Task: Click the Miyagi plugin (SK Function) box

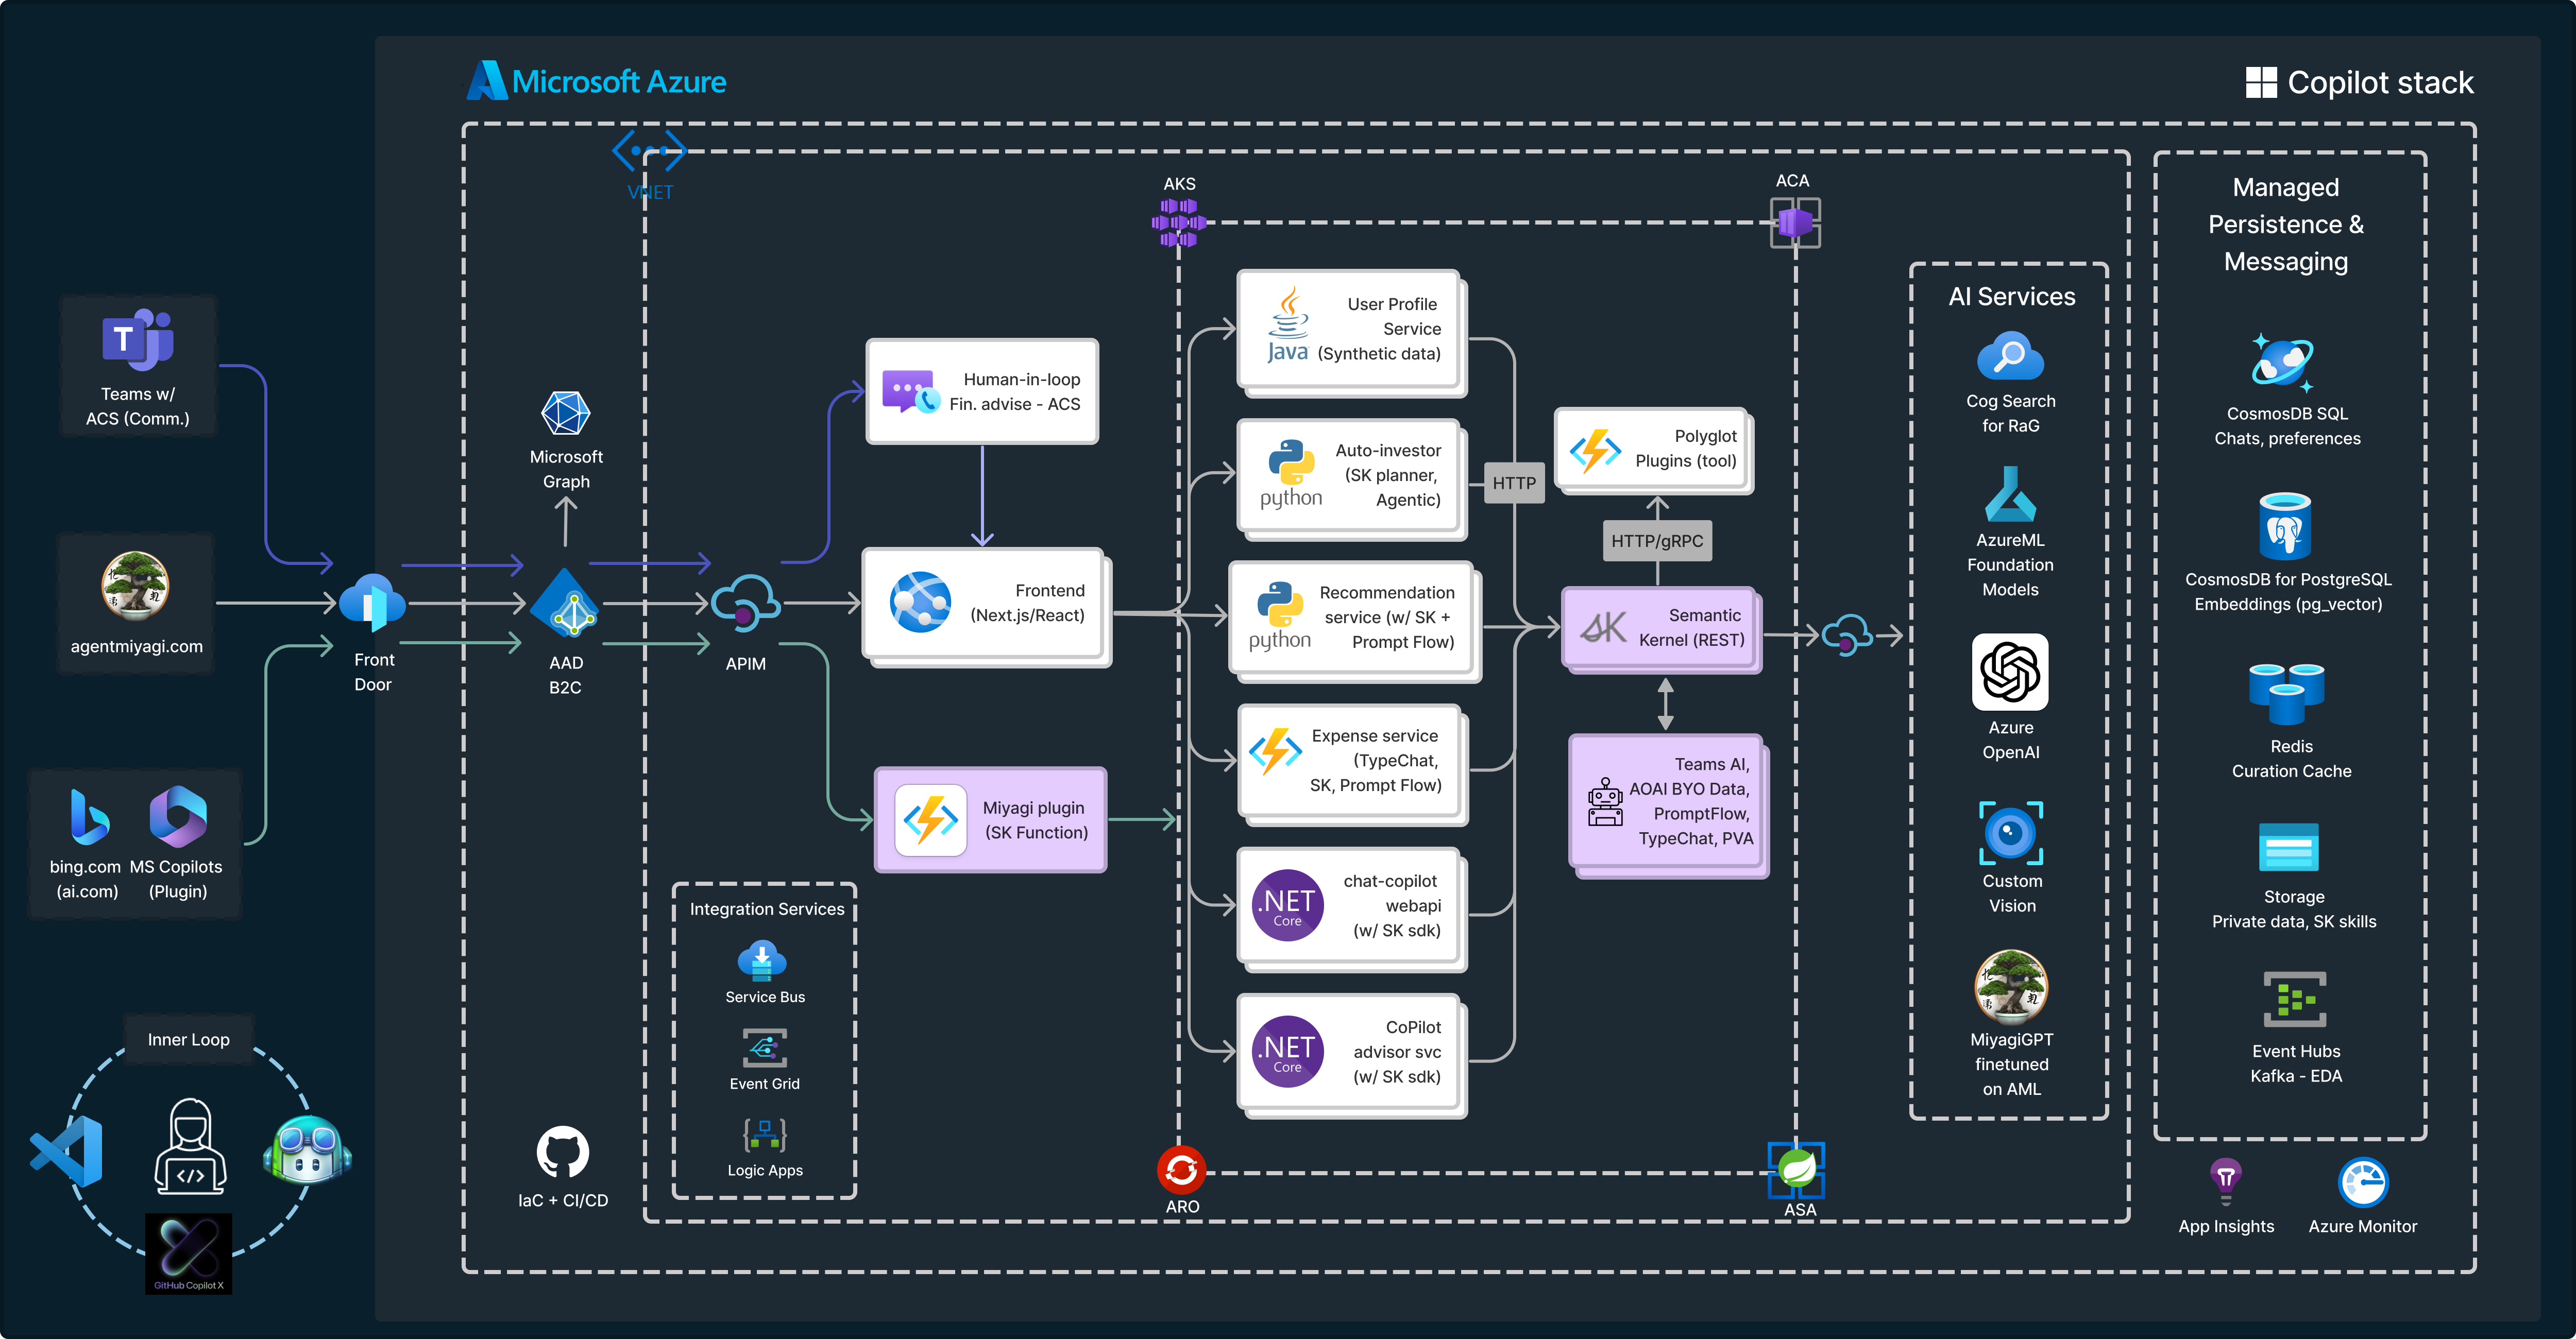Action: tap(990, 819)
